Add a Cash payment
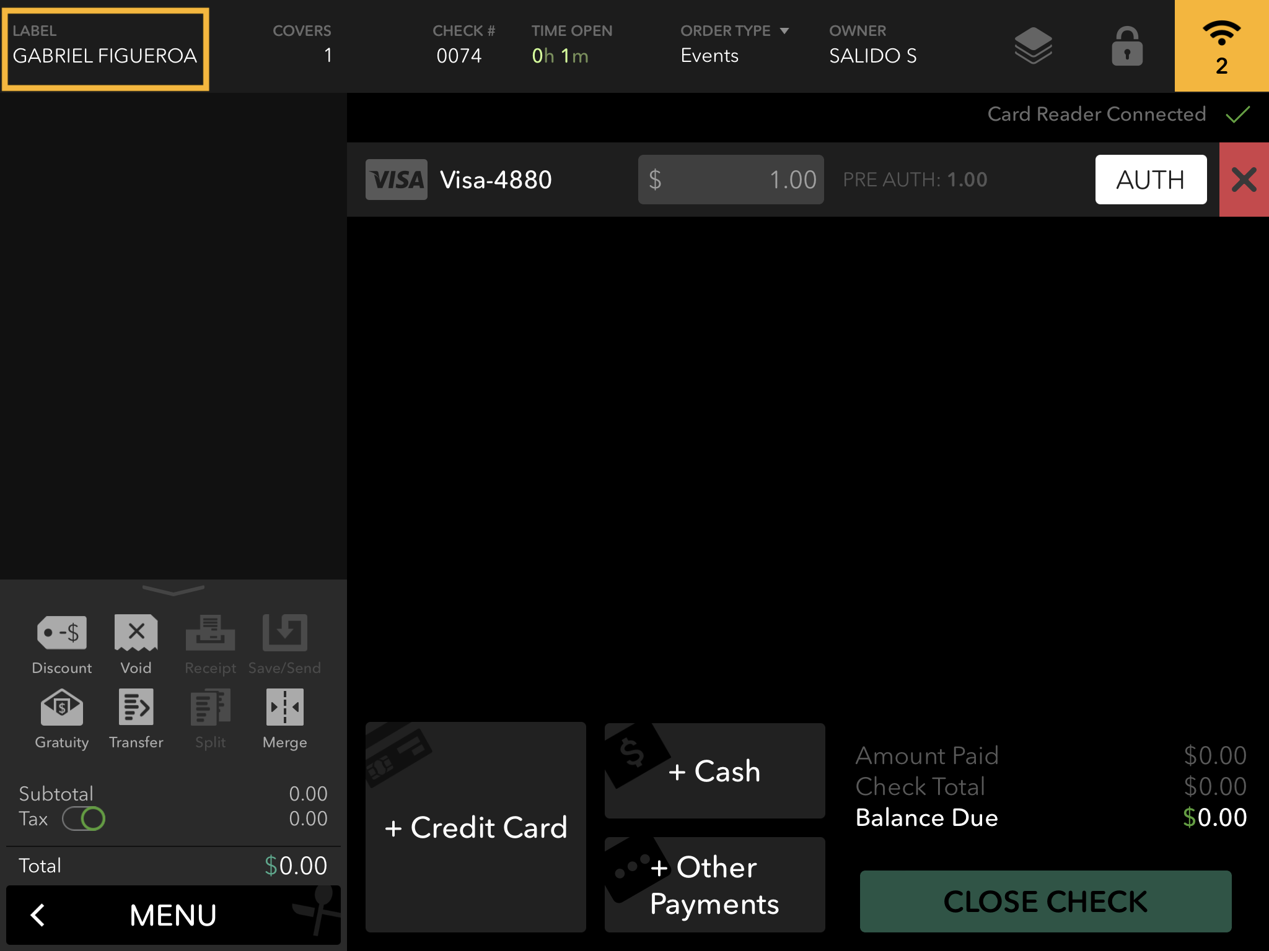This screenshot has width=1269, height=951. point(715,771)
